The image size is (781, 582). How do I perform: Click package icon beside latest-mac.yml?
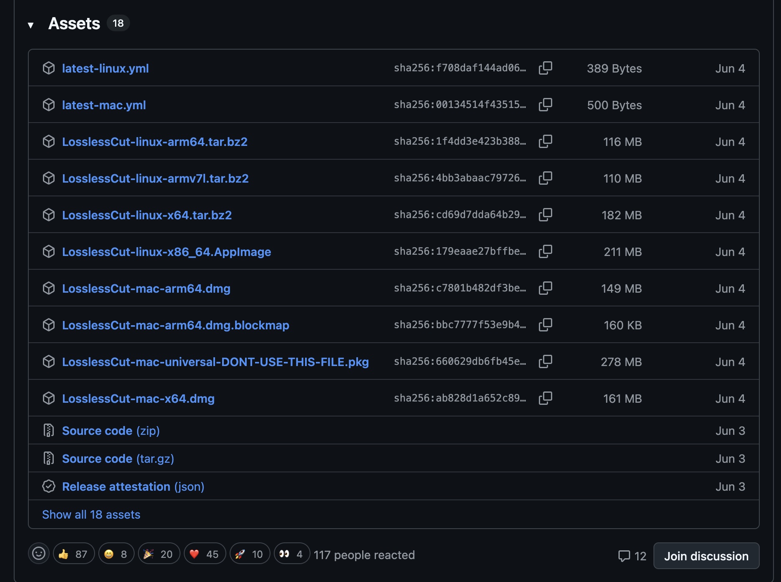(49, 105)
